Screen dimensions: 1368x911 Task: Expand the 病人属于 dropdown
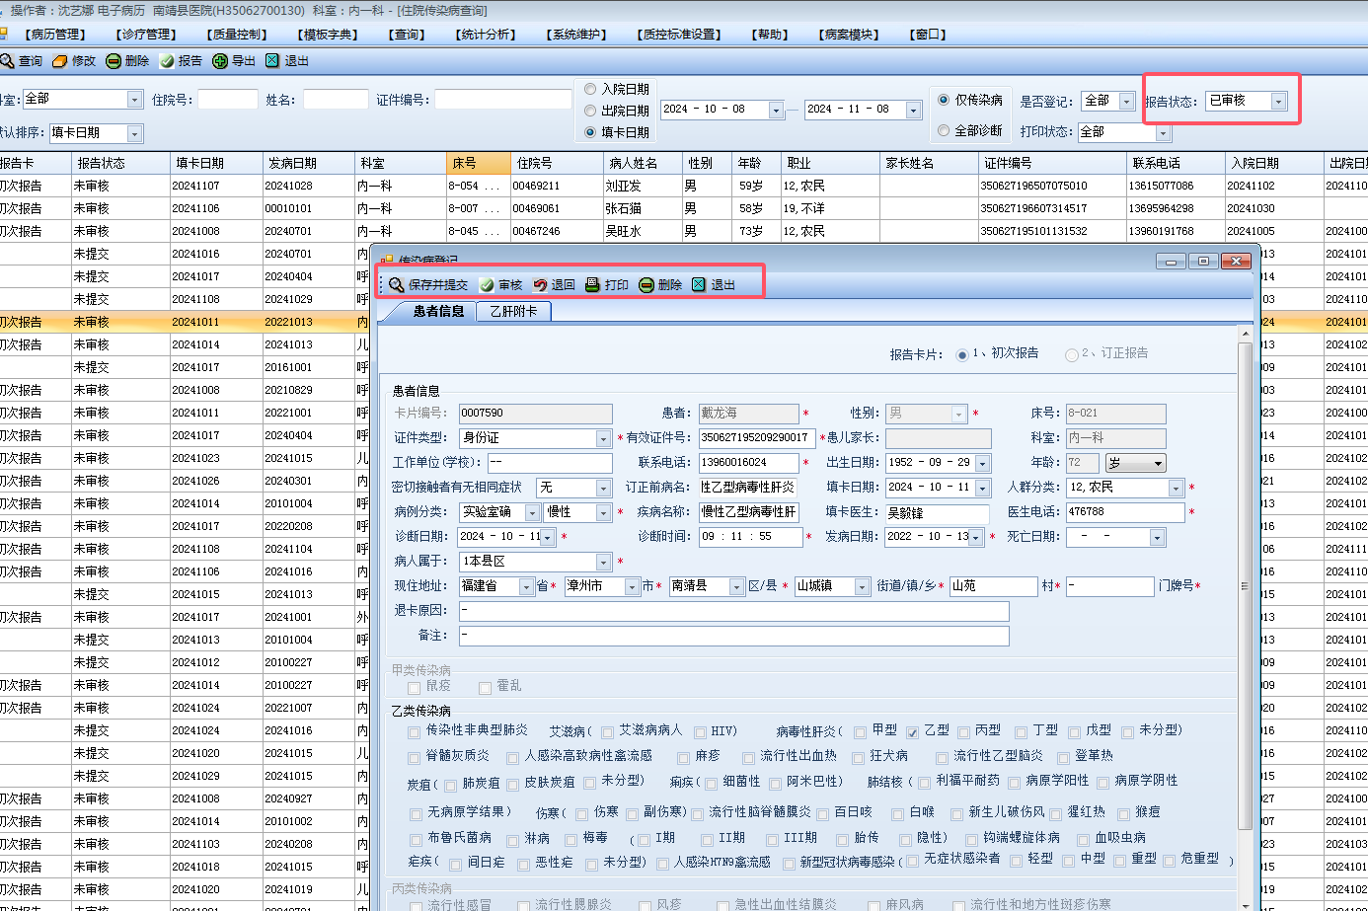pyautogui.click(x=603, y=562)
